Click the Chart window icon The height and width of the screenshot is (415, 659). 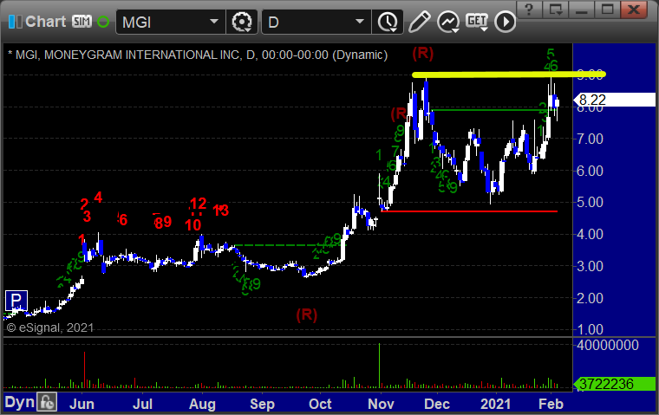(x=16, y=22)
